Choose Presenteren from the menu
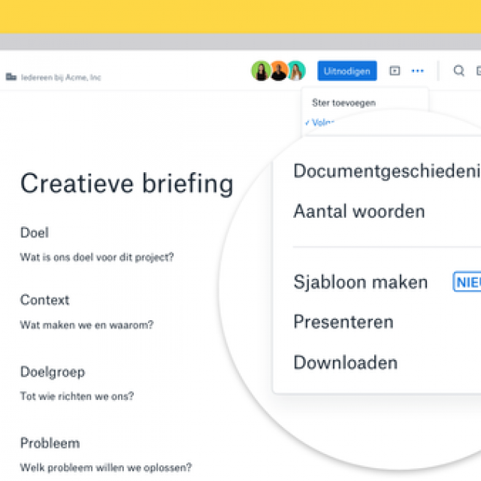This screenshot has height=481, width=481. (343, 322)
